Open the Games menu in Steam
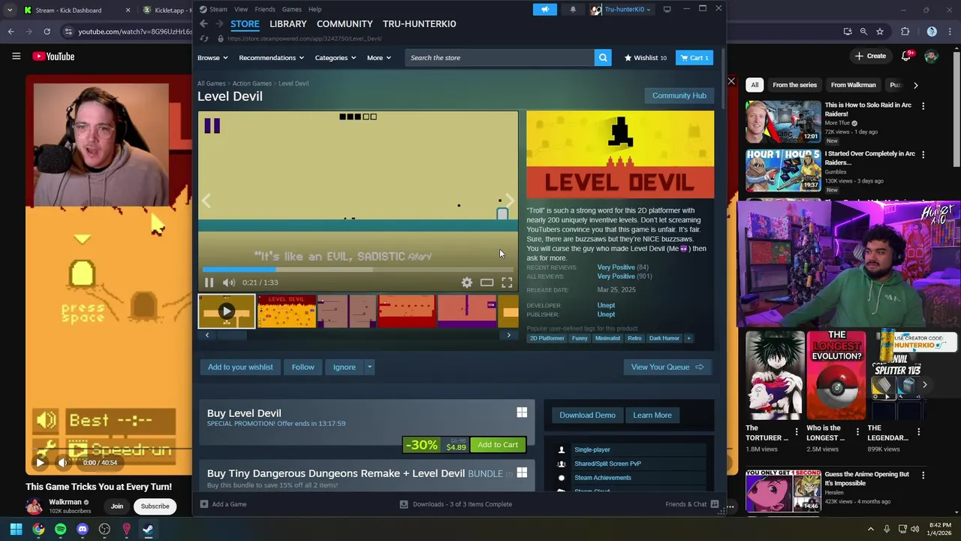Screen dimensions: 961x541 pos(292,9)
